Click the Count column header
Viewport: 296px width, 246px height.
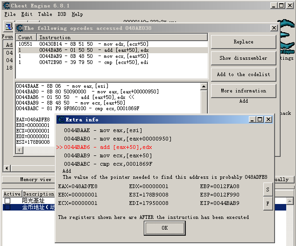pos(27,37)
